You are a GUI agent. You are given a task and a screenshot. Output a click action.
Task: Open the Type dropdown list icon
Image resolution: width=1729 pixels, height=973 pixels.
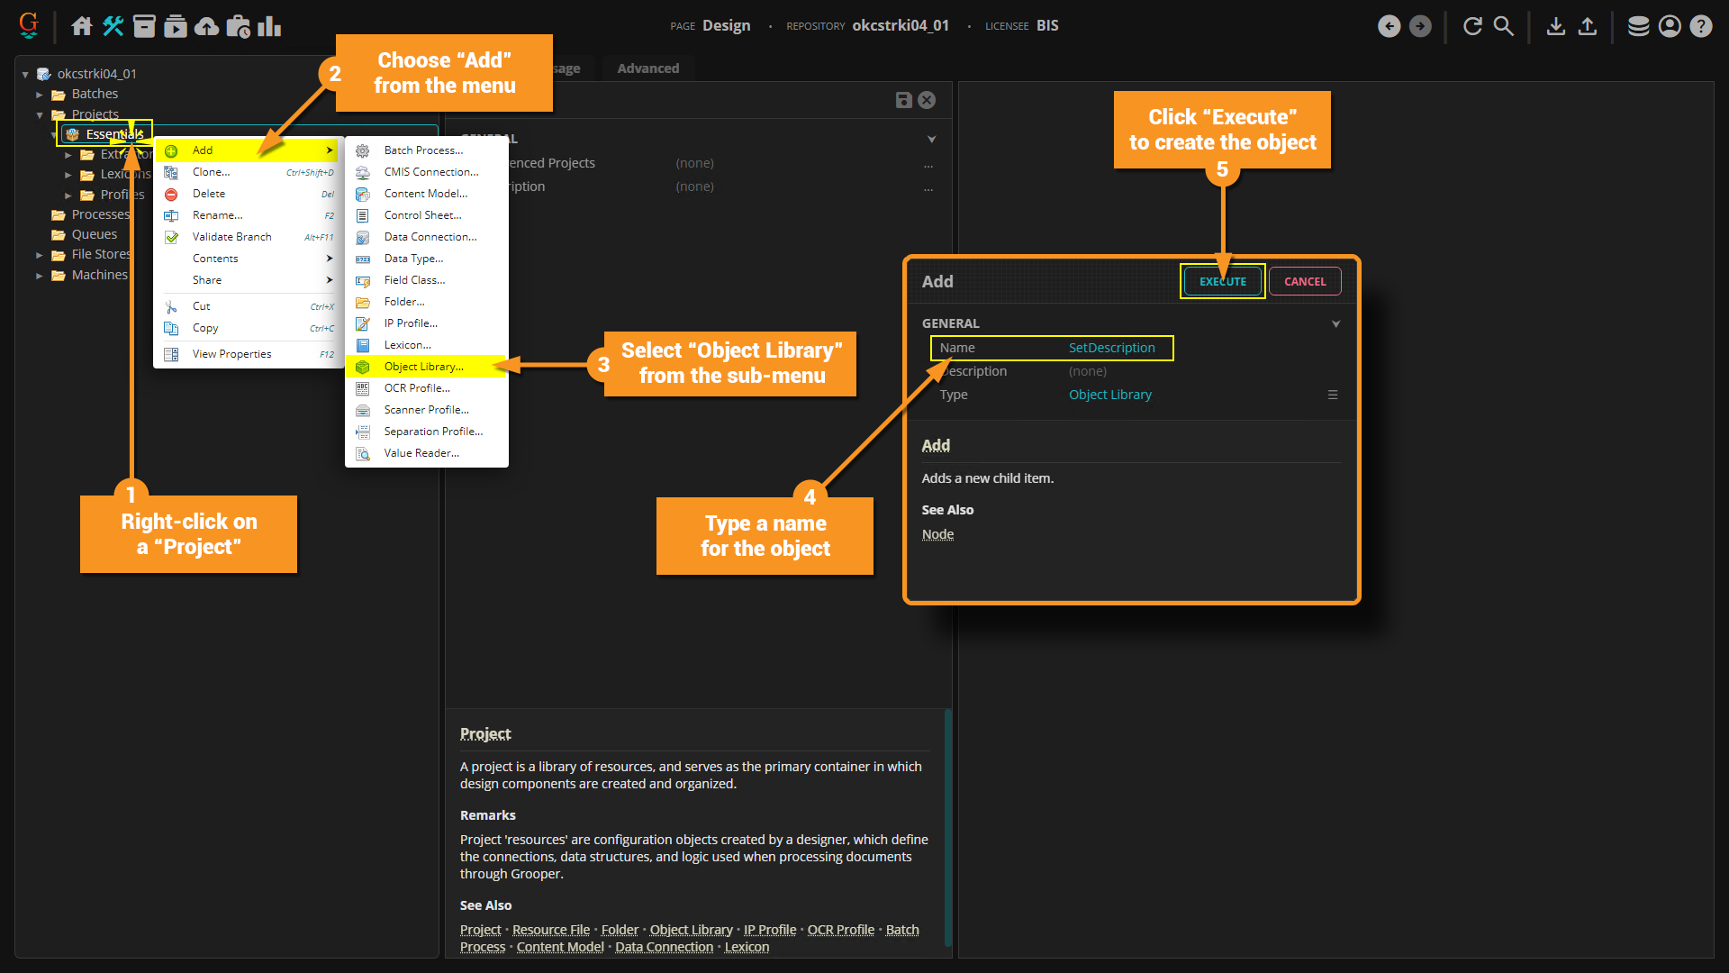pos(1333,395)
